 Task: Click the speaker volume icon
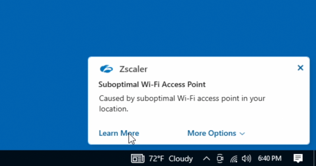[246, 159]
